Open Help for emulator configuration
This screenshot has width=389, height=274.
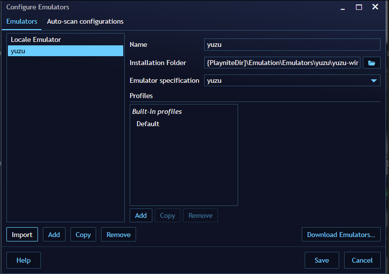(x=24, y=260)
